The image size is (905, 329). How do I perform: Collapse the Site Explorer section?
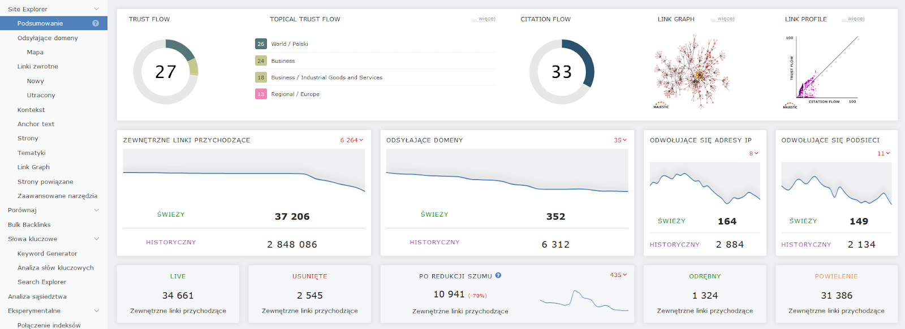point(96,9)
